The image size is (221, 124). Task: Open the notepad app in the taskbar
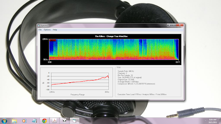[x=34, y=121]
